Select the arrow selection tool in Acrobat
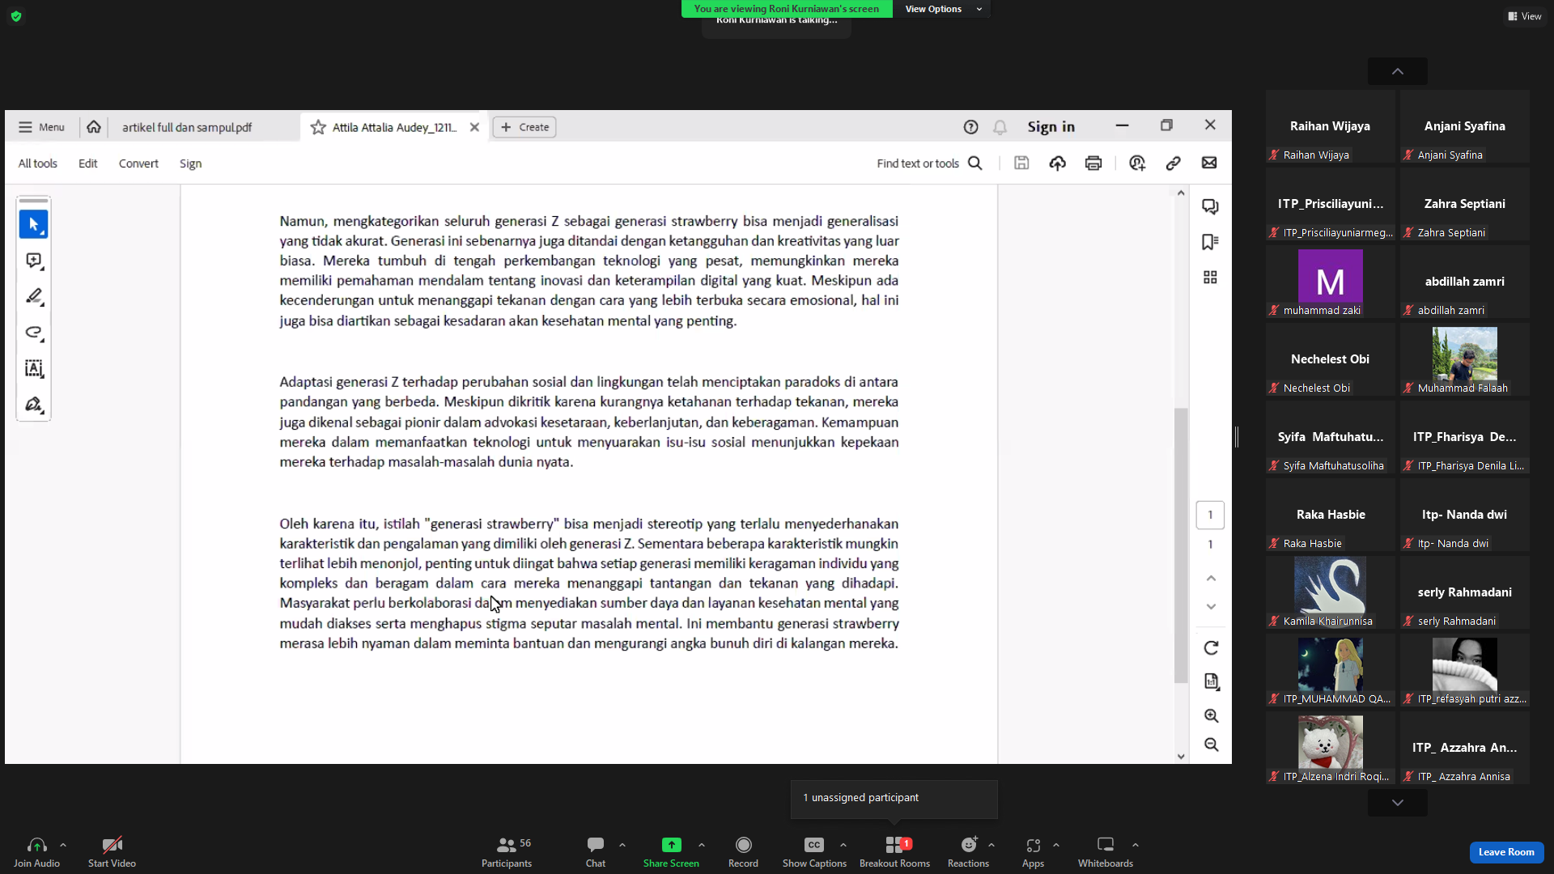Viewport: 1554px width, 874px height. tap(33, 224)
